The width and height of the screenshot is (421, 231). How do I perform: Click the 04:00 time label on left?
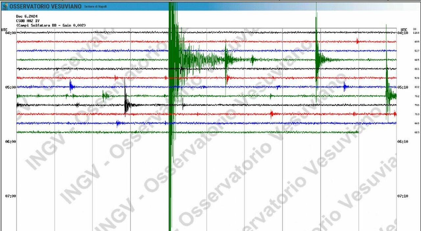[x=10, y=33]
